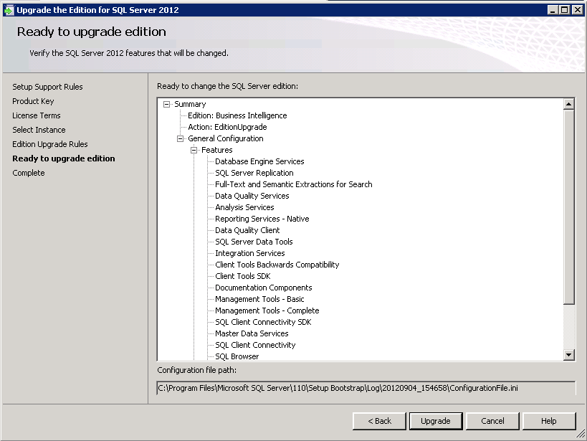Select the SQL Client Connectivity row
The height and width of the screenshot is (441, 587).
point(255,345)
